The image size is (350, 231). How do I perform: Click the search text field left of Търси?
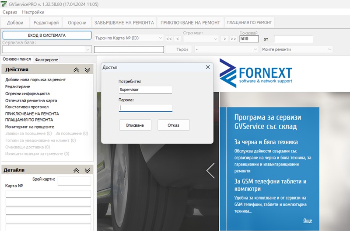click(x=129, y=49)
